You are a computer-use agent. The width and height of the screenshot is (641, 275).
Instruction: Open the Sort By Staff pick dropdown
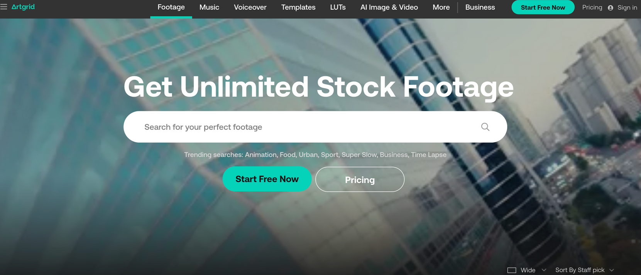[x=584, y=270]
